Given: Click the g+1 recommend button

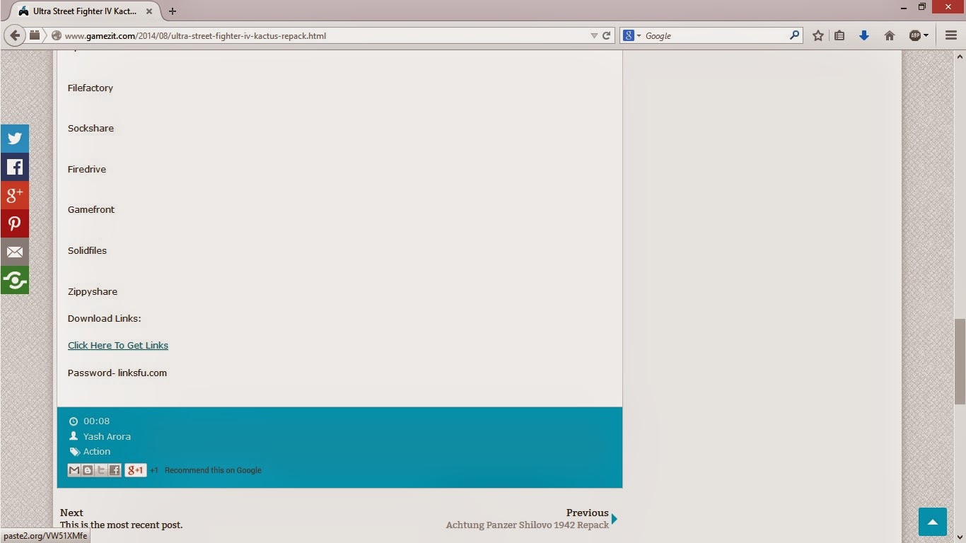Looking at the screenshot, I should pyautogui.click(x=136, y=470).
